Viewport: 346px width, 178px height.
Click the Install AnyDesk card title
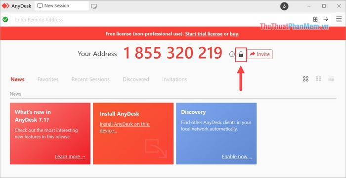[x=120, y=114]
